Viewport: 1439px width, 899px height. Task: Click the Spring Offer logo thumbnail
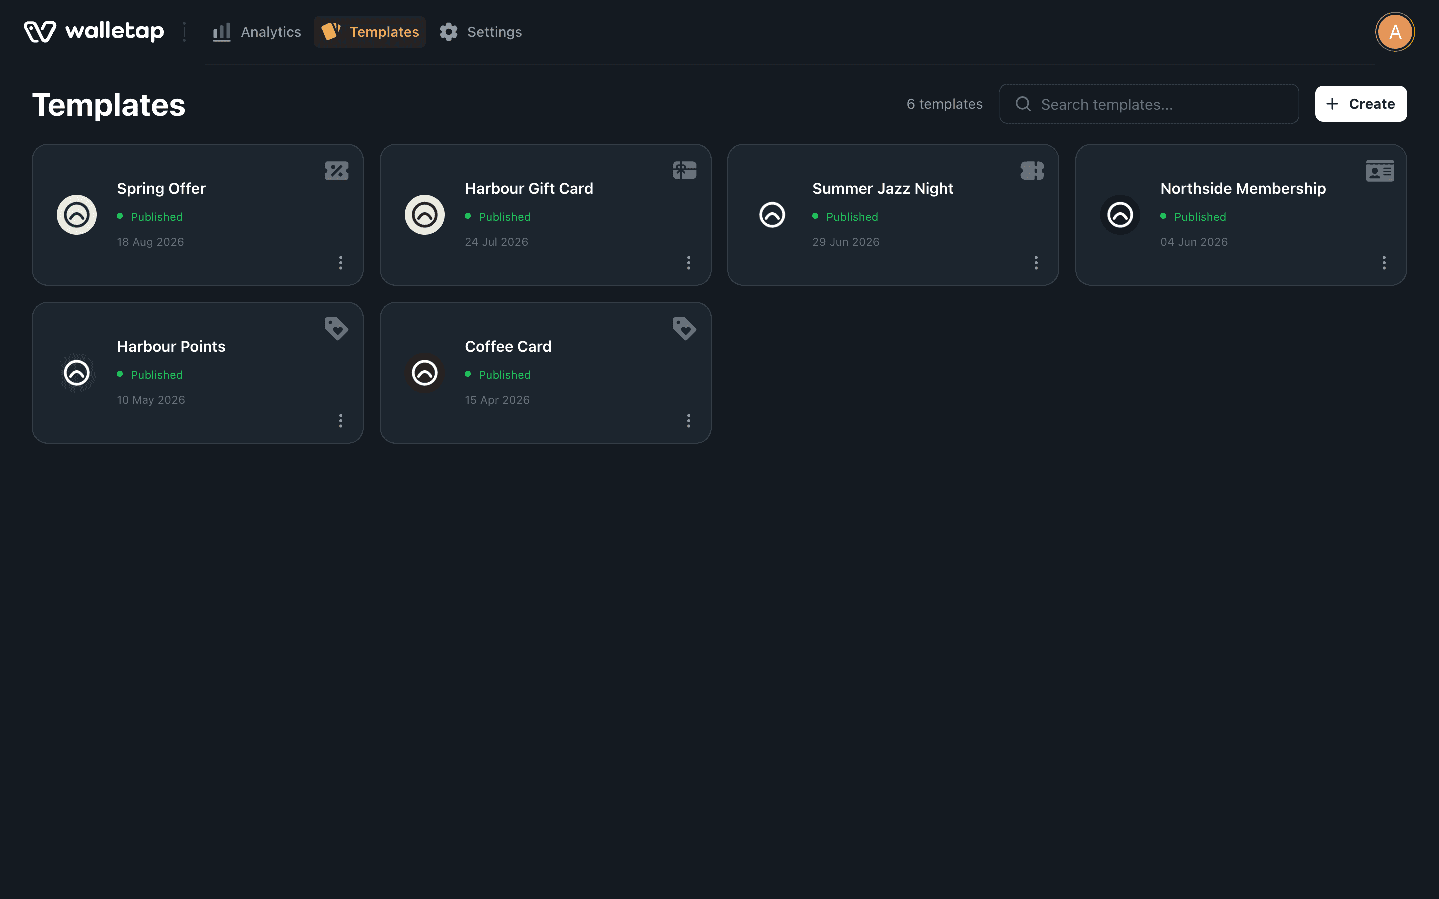(x=77, y=215)
